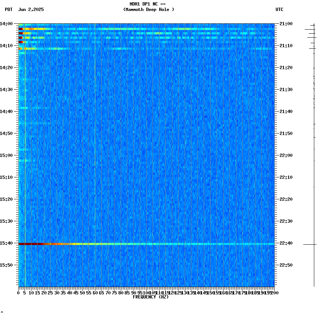Select the UTC timezone label

point(280,10)
